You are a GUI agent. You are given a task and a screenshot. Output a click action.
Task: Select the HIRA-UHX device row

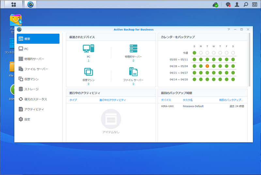pyautogui.click(x=202, y=106)
